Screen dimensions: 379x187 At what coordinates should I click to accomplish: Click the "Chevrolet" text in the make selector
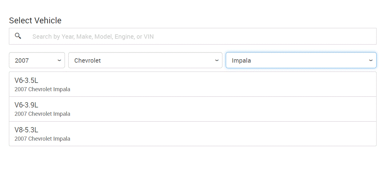tap(88, 60)
